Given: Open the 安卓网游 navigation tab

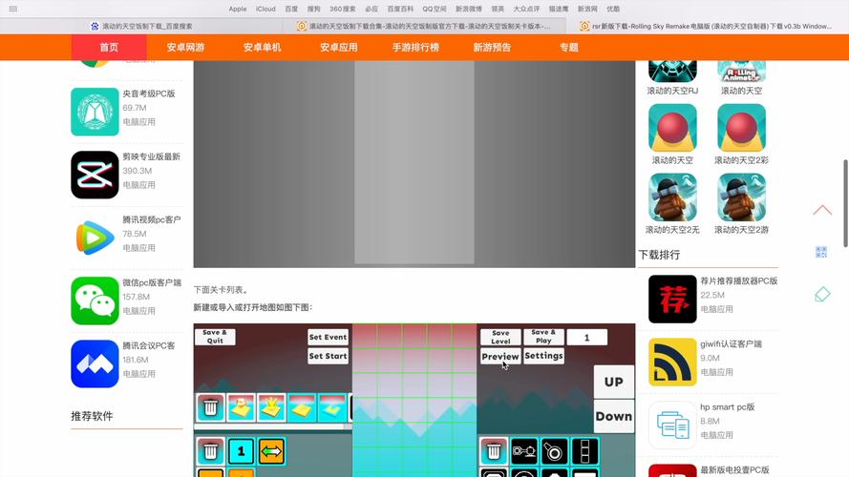Looking at the screenshot, I should 185,48.
